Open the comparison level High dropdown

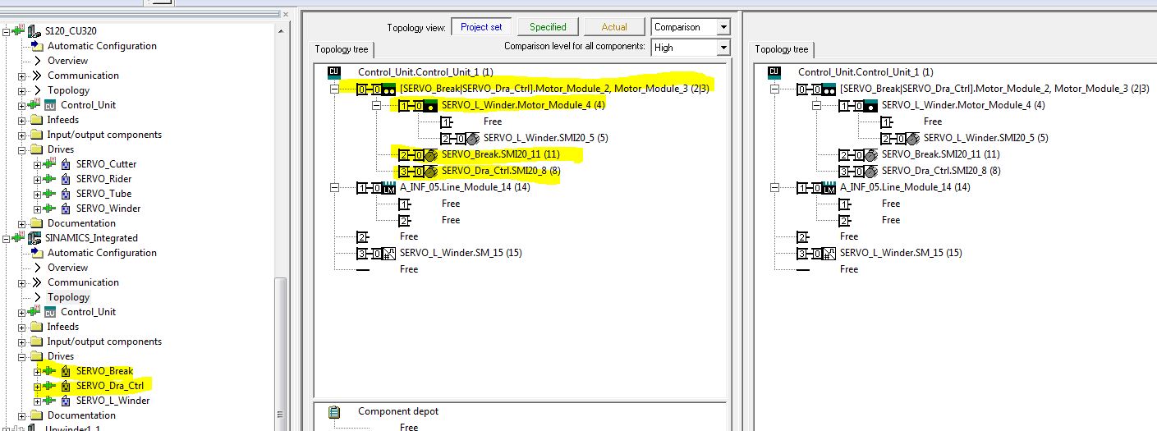point(723,48)
